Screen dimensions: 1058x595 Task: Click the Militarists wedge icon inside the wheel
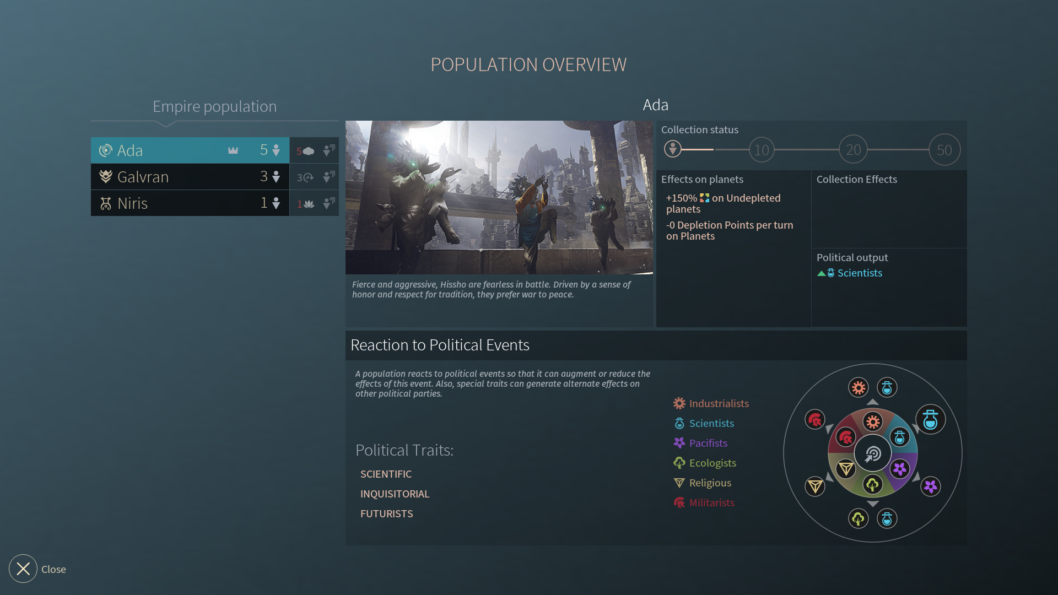coord(846,438)
